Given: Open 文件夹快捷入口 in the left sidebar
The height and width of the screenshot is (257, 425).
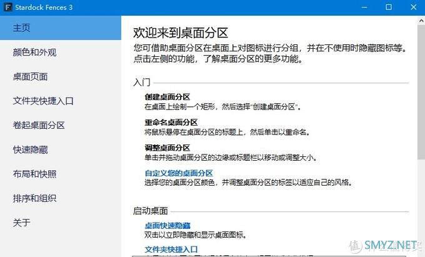Looking at the screenshot, I should click(x=61, y=101).
